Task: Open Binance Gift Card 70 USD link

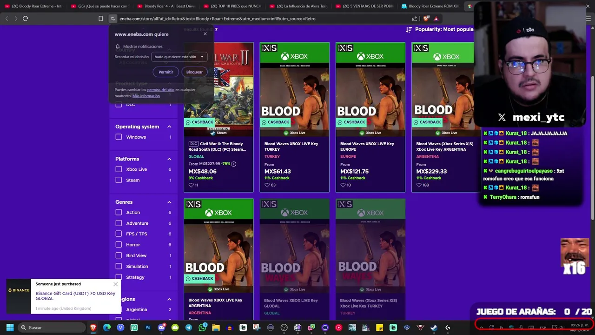Action: click(75, 295)
